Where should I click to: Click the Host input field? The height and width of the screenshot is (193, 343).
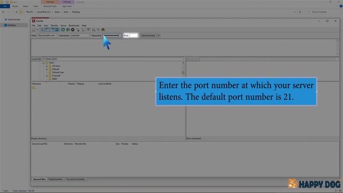pos(47,35)
